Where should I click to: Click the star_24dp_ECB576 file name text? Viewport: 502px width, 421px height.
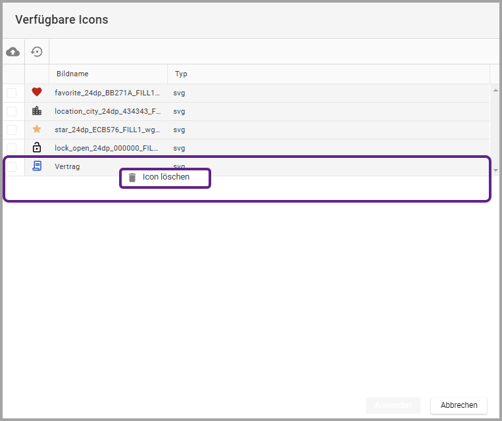107,130
